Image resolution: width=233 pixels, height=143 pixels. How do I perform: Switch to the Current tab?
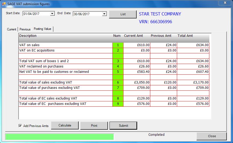click(x=12, y=29)
